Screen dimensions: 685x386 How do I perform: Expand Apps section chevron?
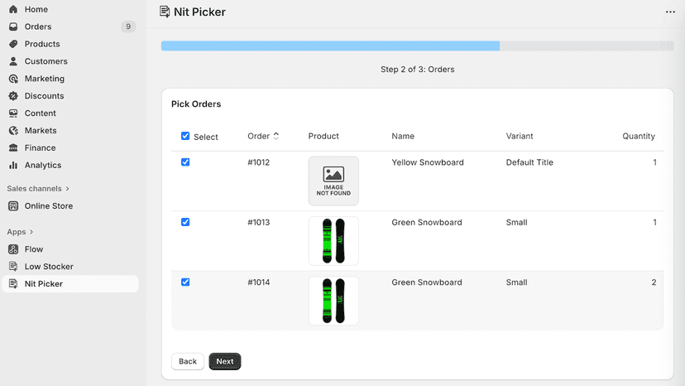31,232
